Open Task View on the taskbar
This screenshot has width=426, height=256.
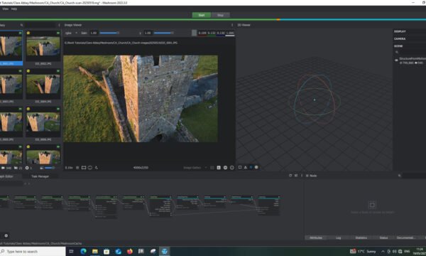click(71, 251)
